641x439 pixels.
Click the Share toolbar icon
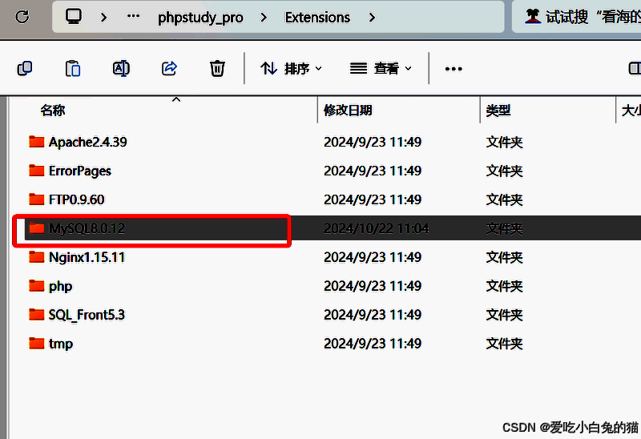coord(169,68)
